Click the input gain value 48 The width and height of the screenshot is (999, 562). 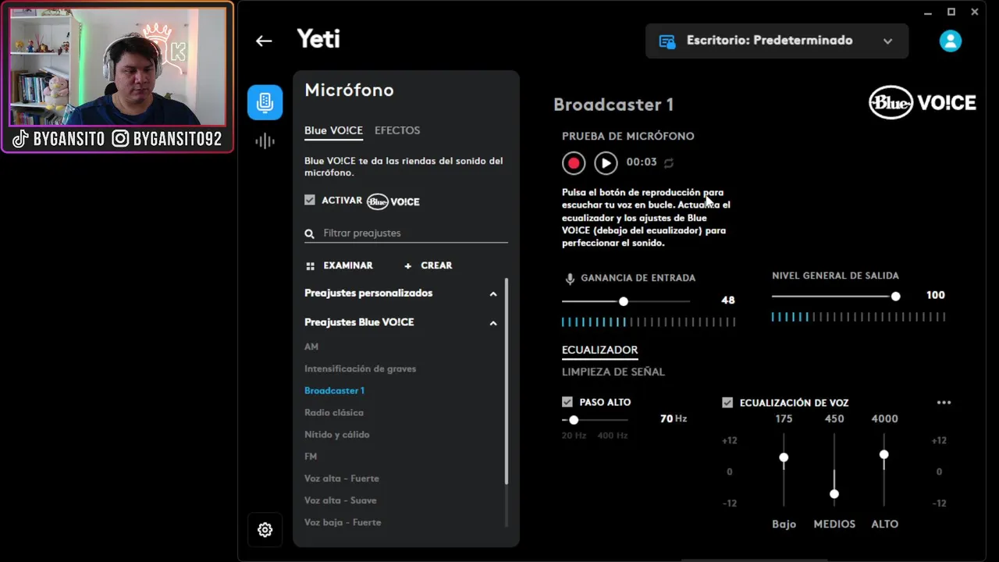(x=728, y=301)
